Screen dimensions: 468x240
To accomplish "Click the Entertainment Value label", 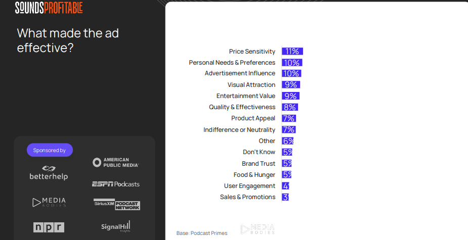I will [x=246, y=96].
